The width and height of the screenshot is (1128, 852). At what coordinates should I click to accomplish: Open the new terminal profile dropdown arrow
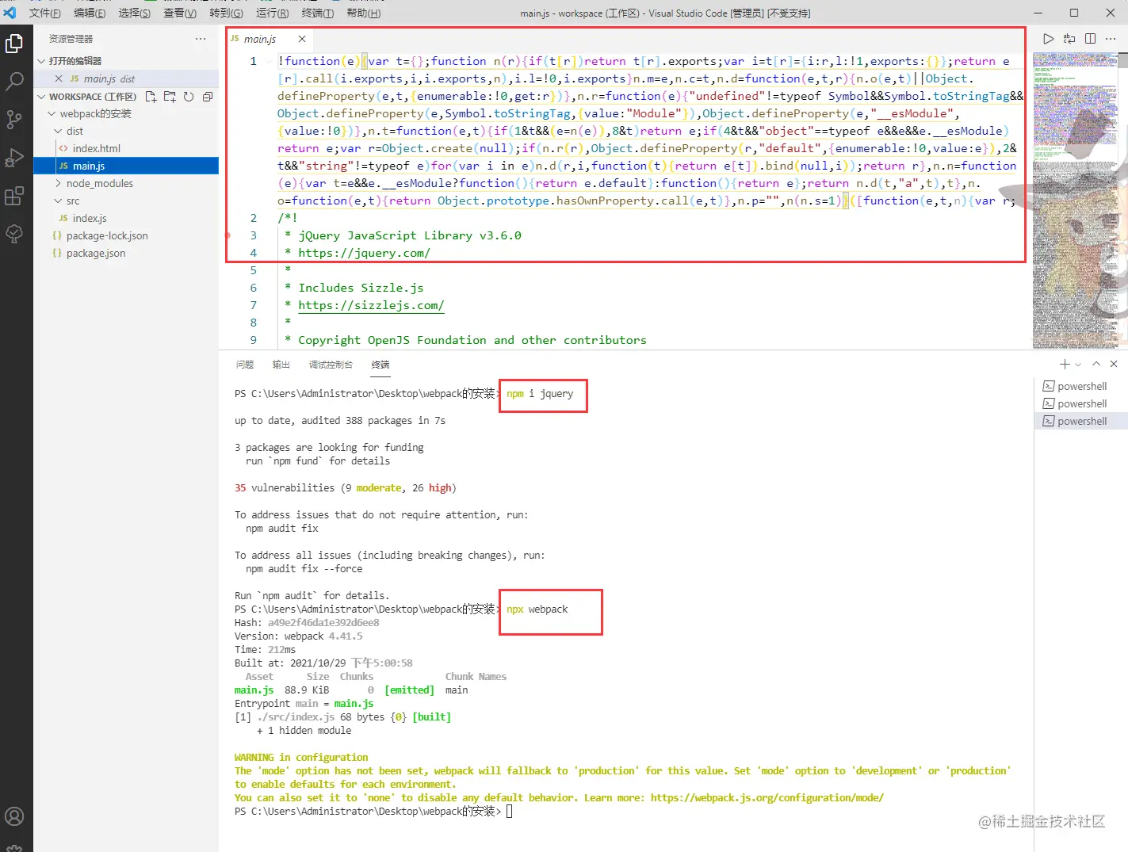[x=1079, y=365]
